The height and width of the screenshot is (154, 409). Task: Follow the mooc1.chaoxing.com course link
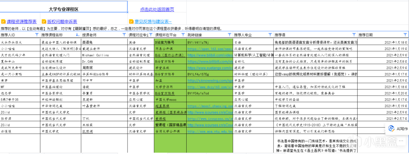tap(210, 106)
